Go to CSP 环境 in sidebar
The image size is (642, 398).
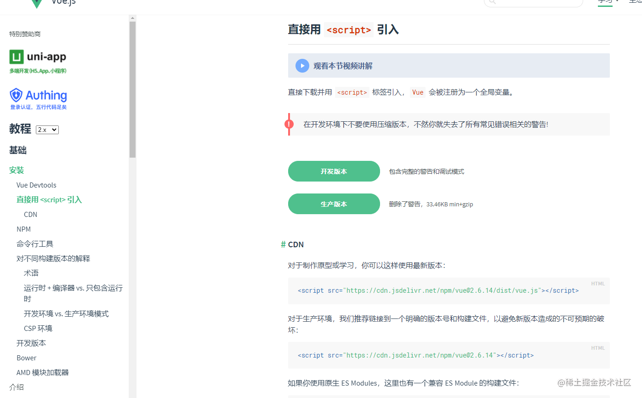38,328
